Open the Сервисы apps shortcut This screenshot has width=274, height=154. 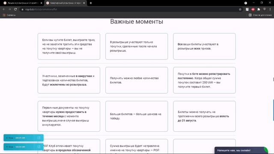point(9,15)
